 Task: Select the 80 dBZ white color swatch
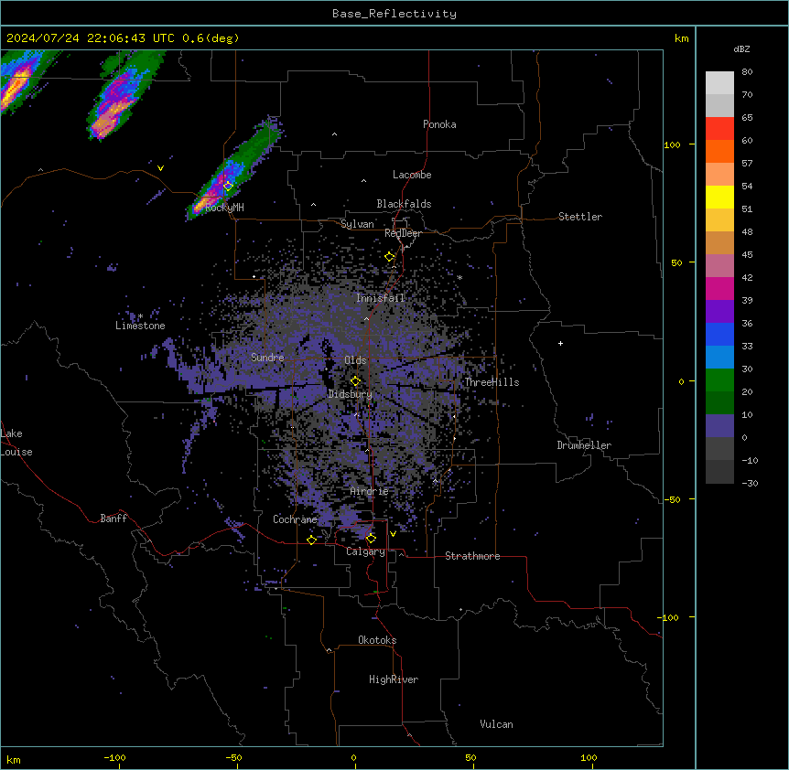point(719,83)
